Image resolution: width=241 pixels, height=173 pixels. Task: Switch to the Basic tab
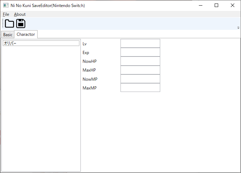(x=8, y=34)
